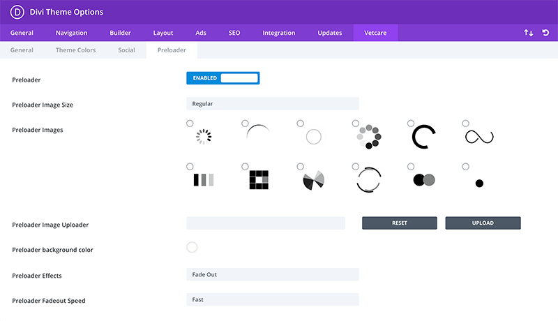
Task: Click the hollow circle preloader image
Action: coord(313,137)
